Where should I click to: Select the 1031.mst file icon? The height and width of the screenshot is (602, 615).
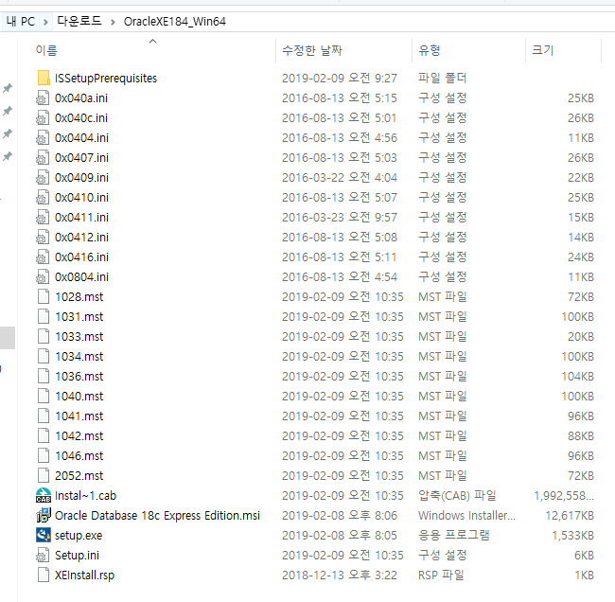click(44, 317)
